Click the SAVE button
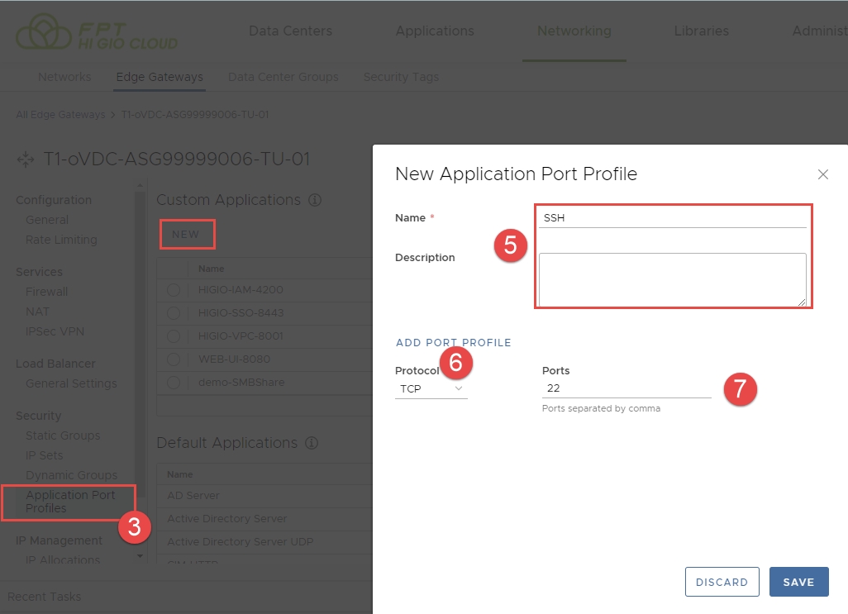The height and width of the screenshot is (614, 848). 798,582
